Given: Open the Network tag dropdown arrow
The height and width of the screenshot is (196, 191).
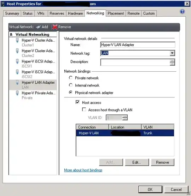Looking at the screenshot, I should pyautogui.click(x=172, y=53).
